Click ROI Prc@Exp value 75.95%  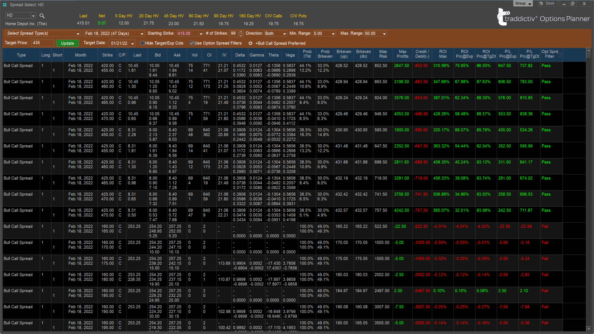point(462,66)
